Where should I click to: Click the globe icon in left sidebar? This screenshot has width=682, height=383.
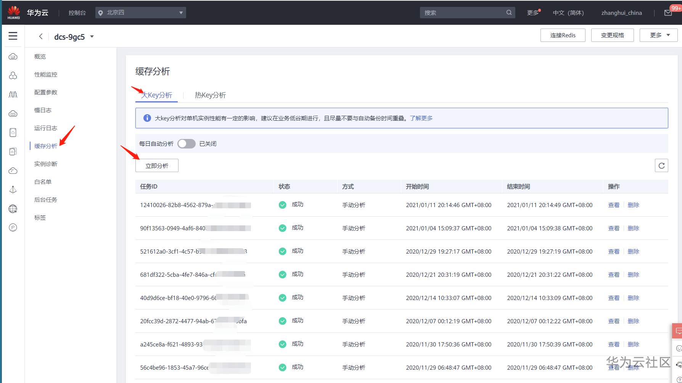point(13,209)
